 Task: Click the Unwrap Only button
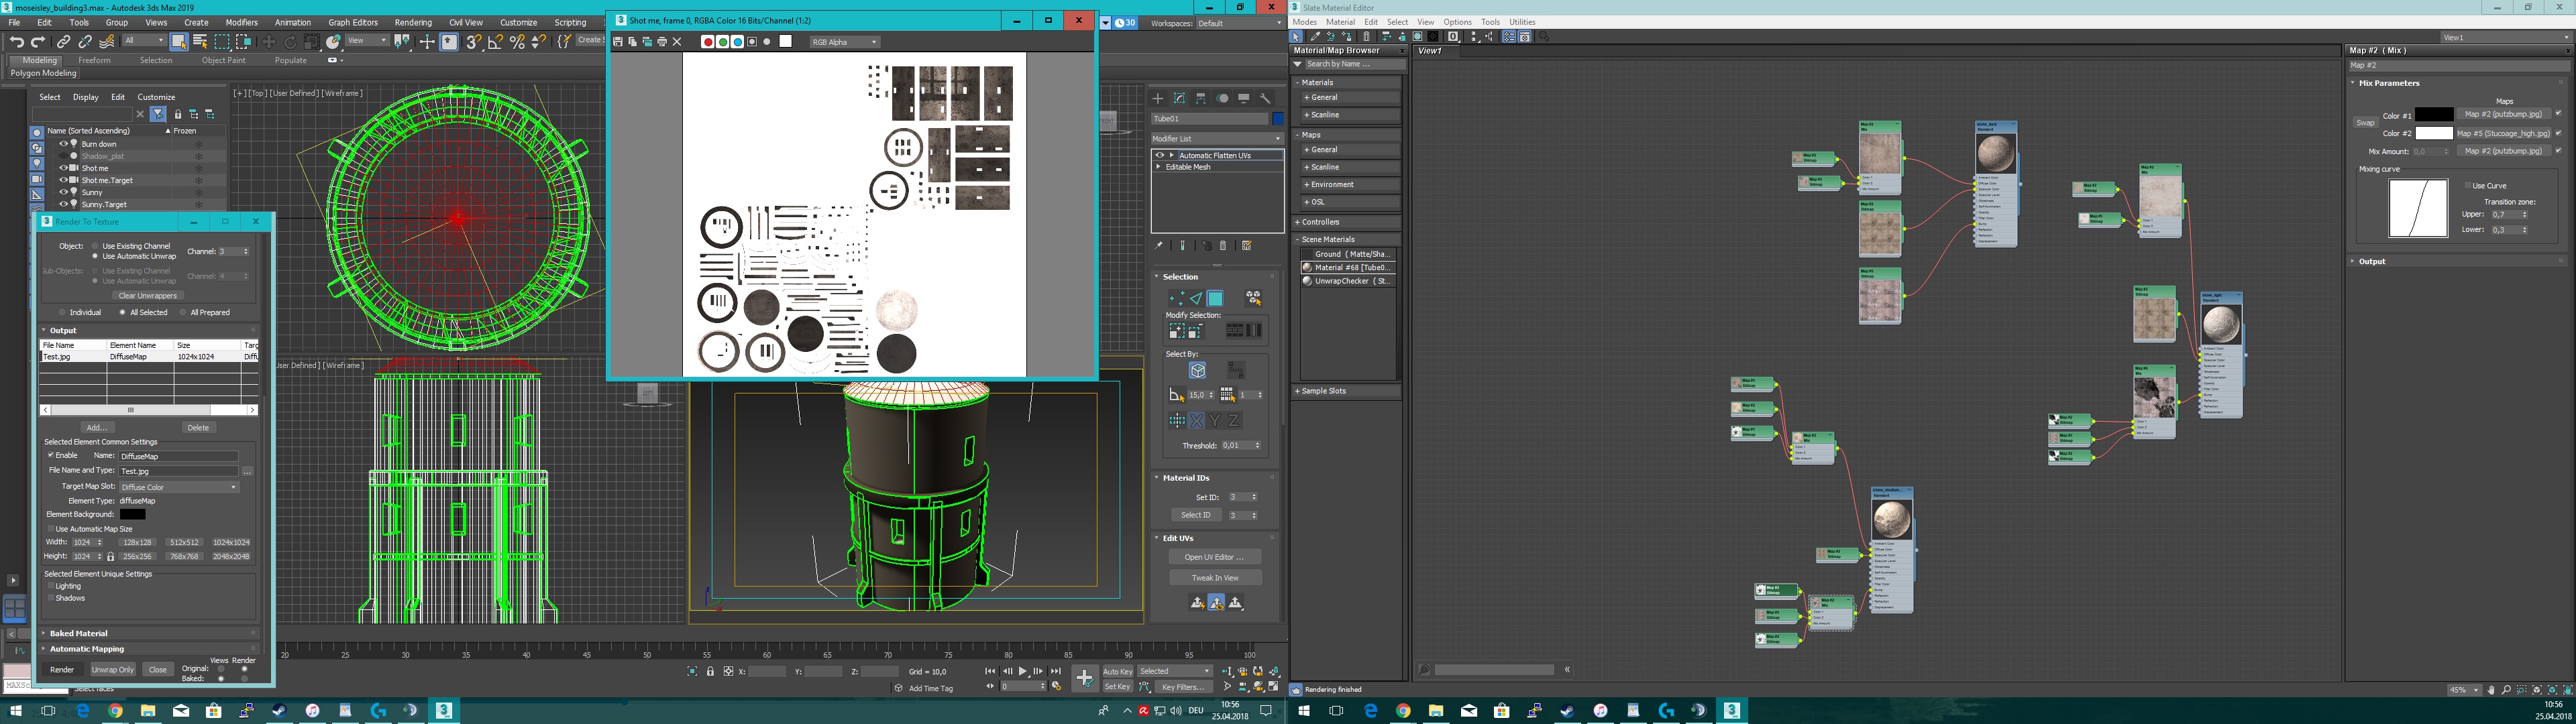114,669
